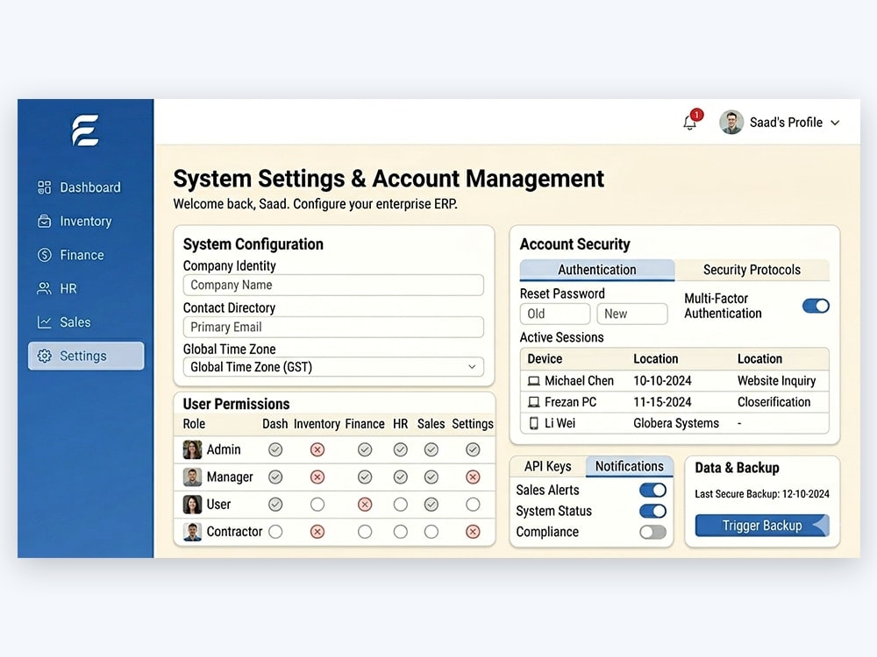Screen dimensions: 877x657
Task: Click the Contractor role avatar
Action: [x=192, y=532]
